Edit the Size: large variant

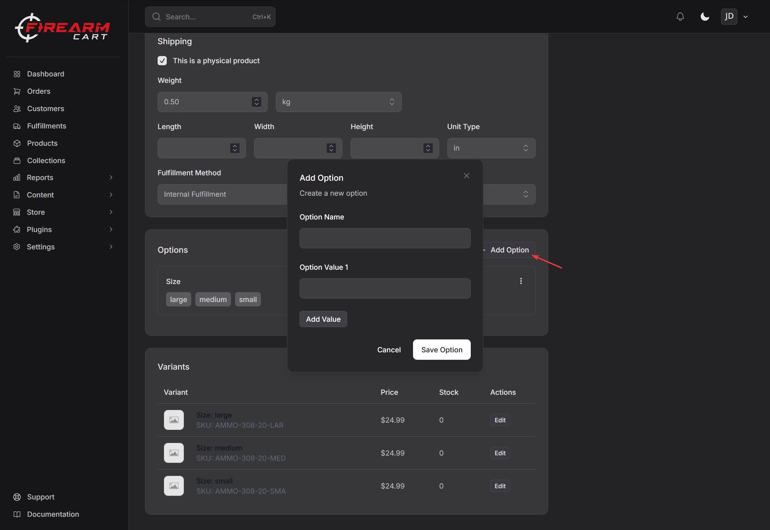tap(500, 420)
